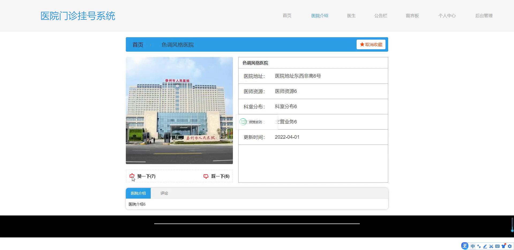Click the 医院地址: label
This screenshot has height=250, width=514.
coord(254,76)
